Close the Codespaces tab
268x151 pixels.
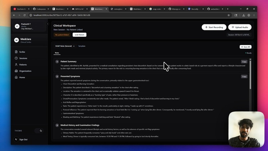48,9
